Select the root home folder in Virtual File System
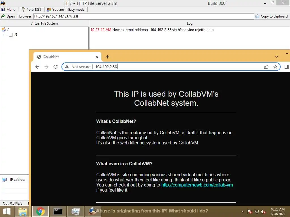Viewport: 290px width, 217px height. point(5,29)
